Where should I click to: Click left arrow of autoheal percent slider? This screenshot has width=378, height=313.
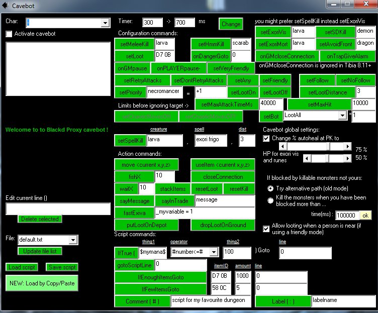coord(283,146)
